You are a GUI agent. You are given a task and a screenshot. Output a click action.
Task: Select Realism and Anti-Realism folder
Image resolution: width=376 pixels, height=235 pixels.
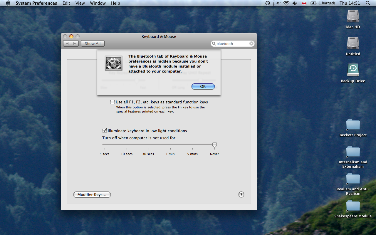pyautogui.click(x=353, y=179)
